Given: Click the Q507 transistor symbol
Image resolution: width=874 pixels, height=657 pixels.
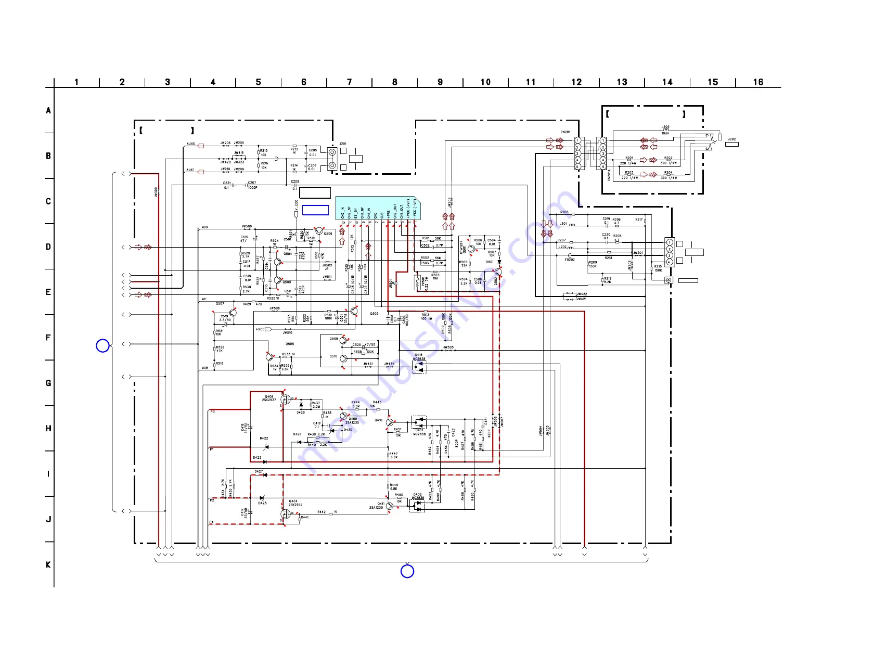Looking at the screenshot, I should (x=232, y=313).
